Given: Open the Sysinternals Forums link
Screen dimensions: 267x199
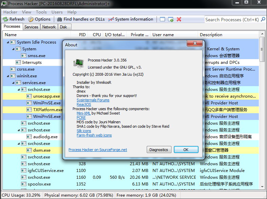Looking at the screenshot, I should pos(93,100).
